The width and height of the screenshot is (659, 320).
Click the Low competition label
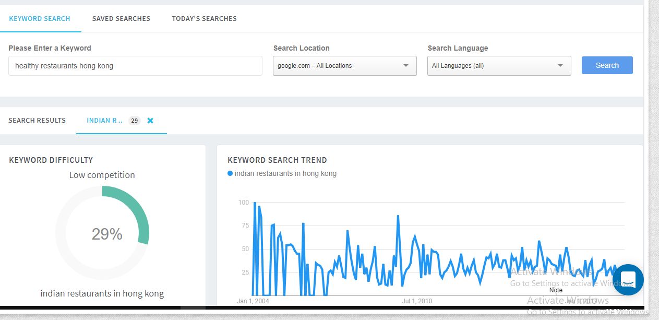click(102, 175)
